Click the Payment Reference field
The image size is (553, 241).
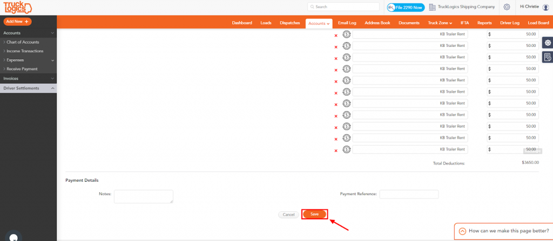[x=409, y=194]
